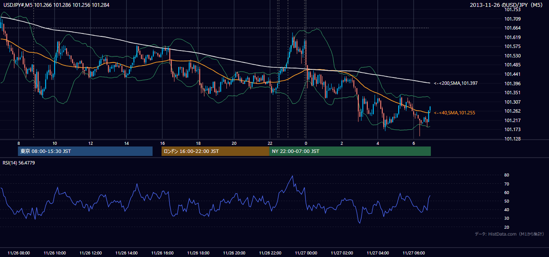This screenshot has height=257, width=549.
Task: Click price level 101.485 on the axis
Action: click(x=512, y=65)
